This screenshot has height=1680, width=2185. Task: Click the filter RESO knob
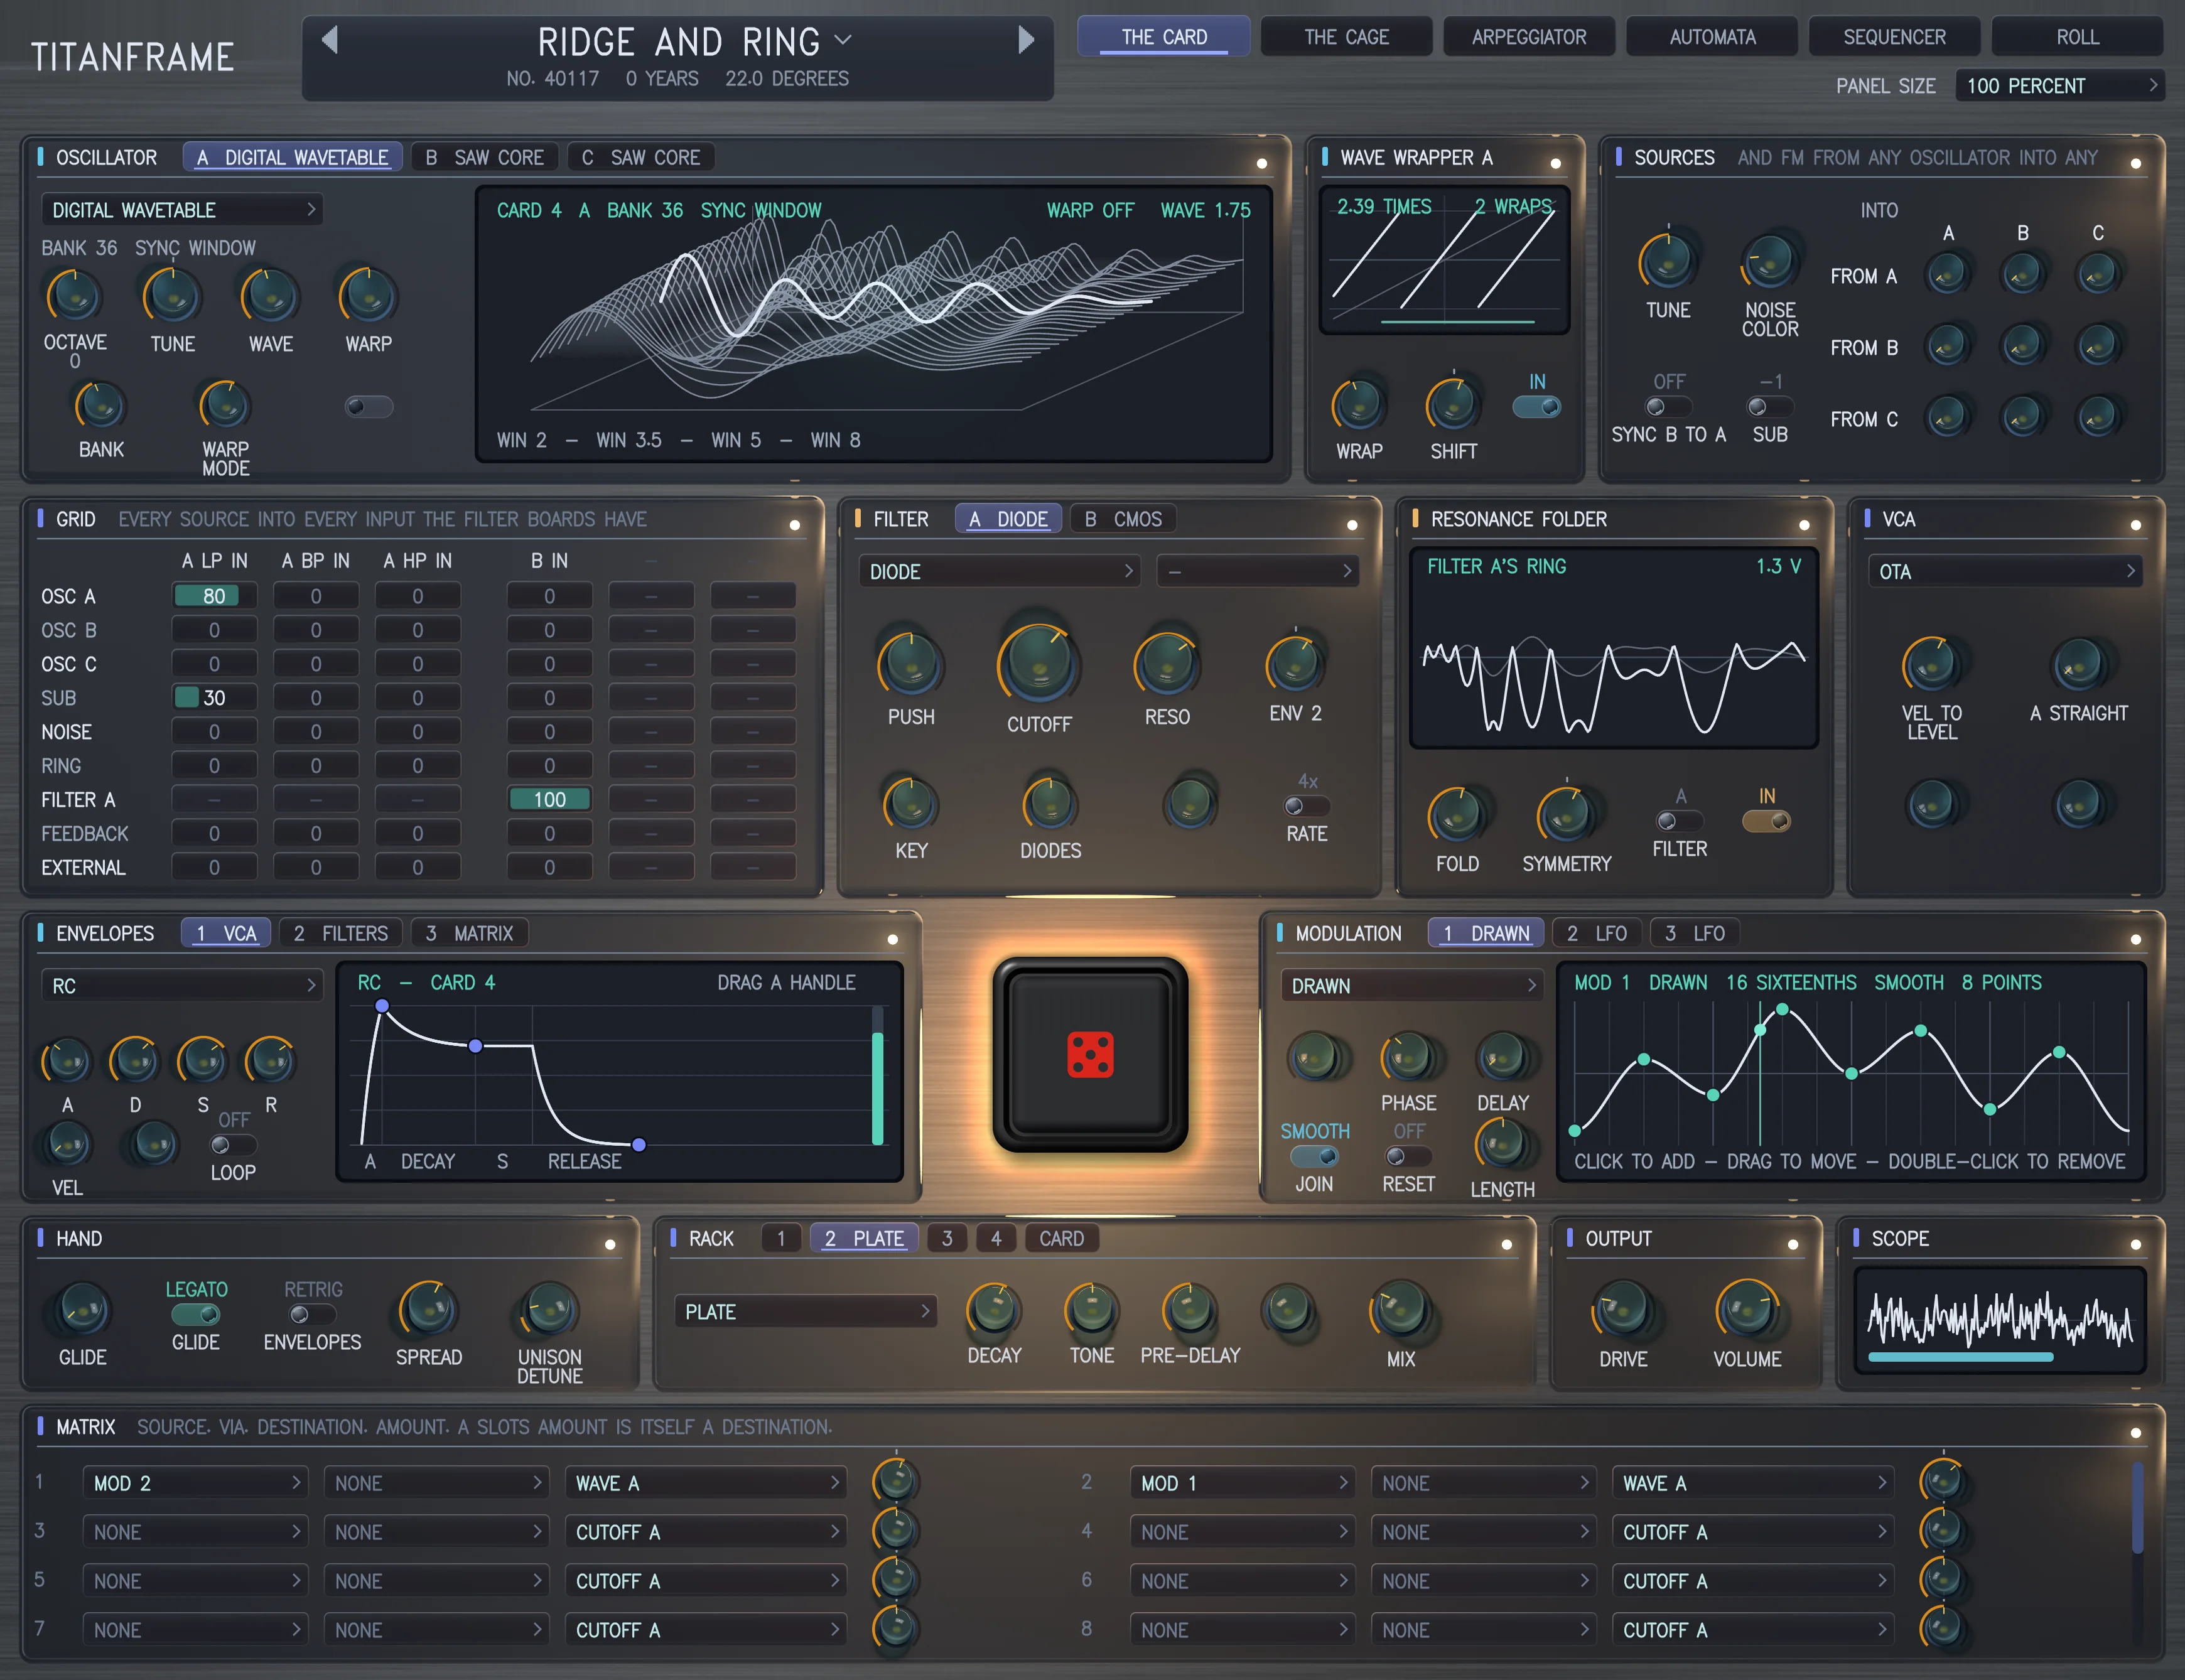click(x=1167, y=664)
